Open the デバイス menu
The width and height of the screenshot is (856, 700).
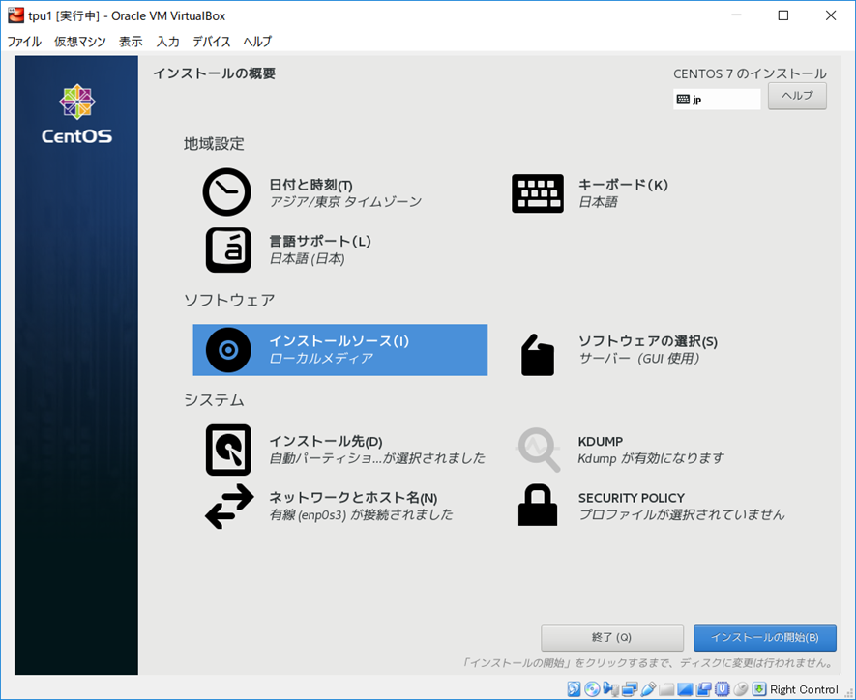211,42
